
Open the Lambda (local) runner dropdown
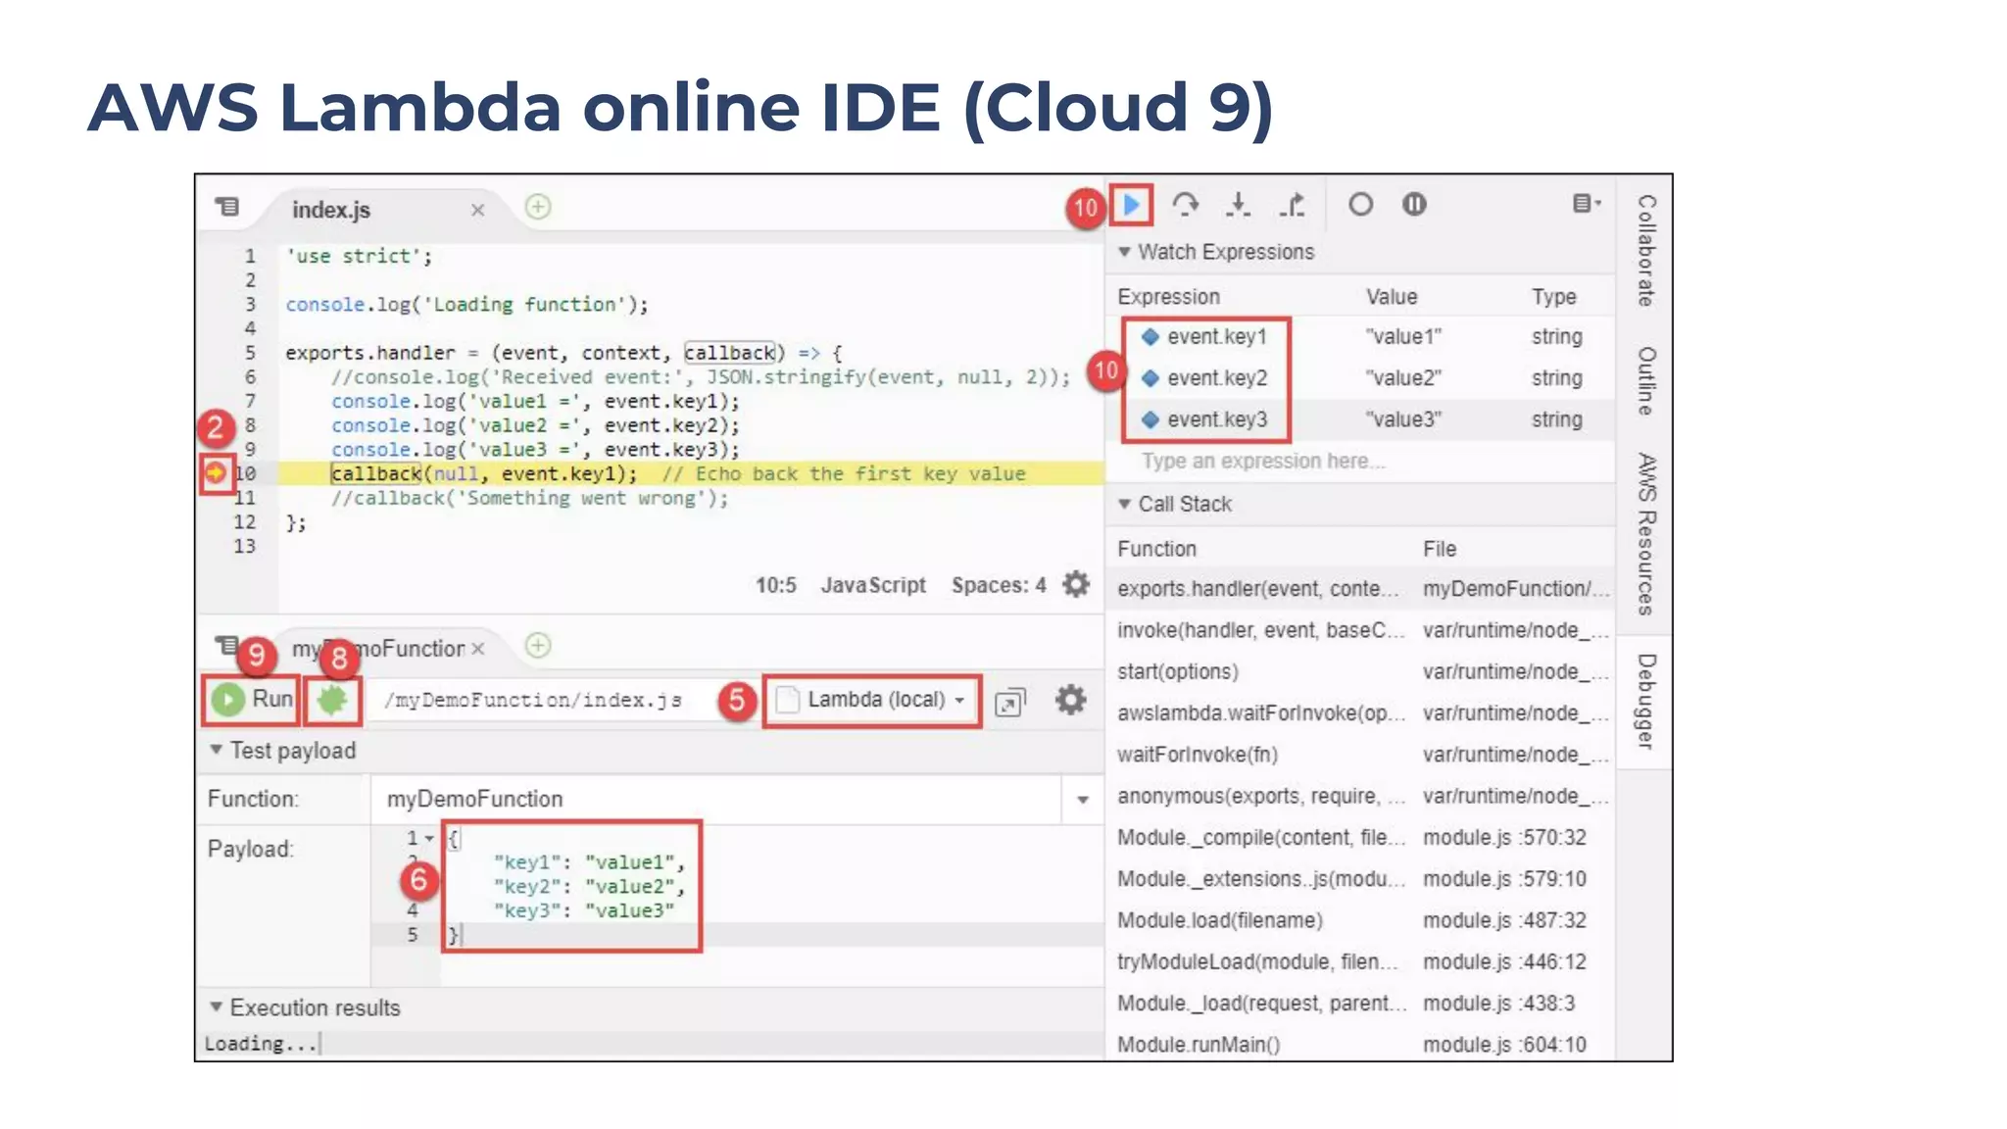pyautogui.click(x=872, y=700)
